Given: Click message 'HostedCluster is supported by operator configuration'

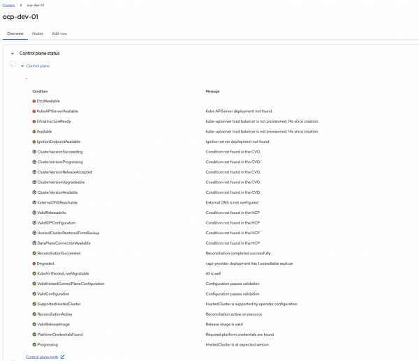Looking at the screenshot, I should (251, 304).
